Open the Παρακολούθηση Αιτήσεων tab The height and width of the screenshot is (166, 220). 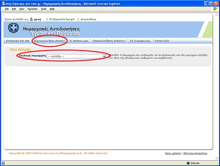[x=109, y=41]
